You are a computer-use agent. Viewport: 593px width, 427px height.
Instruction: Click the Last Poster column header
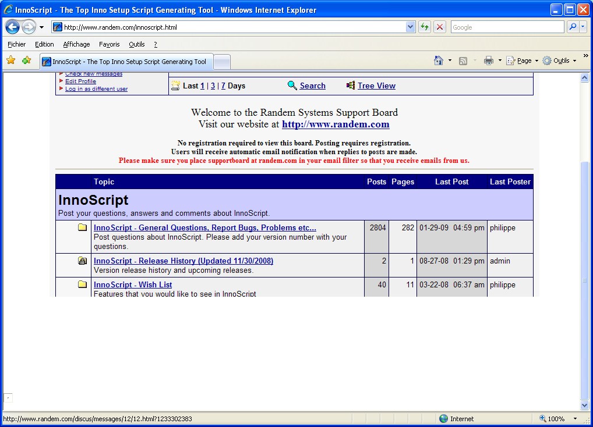(510, 182)
